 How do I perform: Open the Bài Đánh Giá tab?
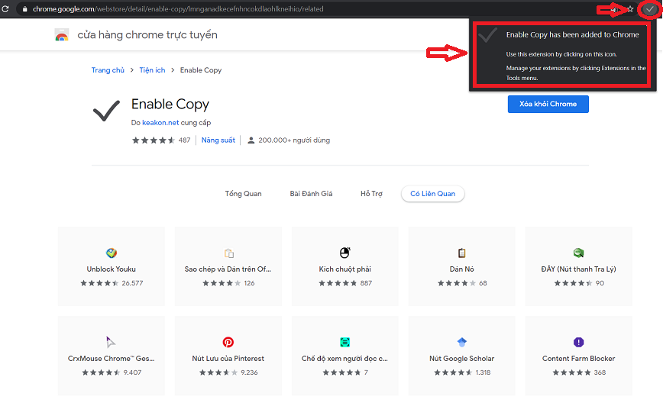(311, 193)
